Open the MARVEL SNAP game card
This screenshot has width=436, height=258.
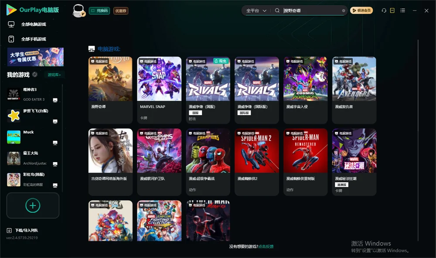click(x=159, y=90)
